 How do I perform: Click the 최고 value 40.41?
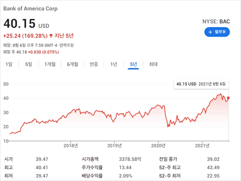coord(42,167)
